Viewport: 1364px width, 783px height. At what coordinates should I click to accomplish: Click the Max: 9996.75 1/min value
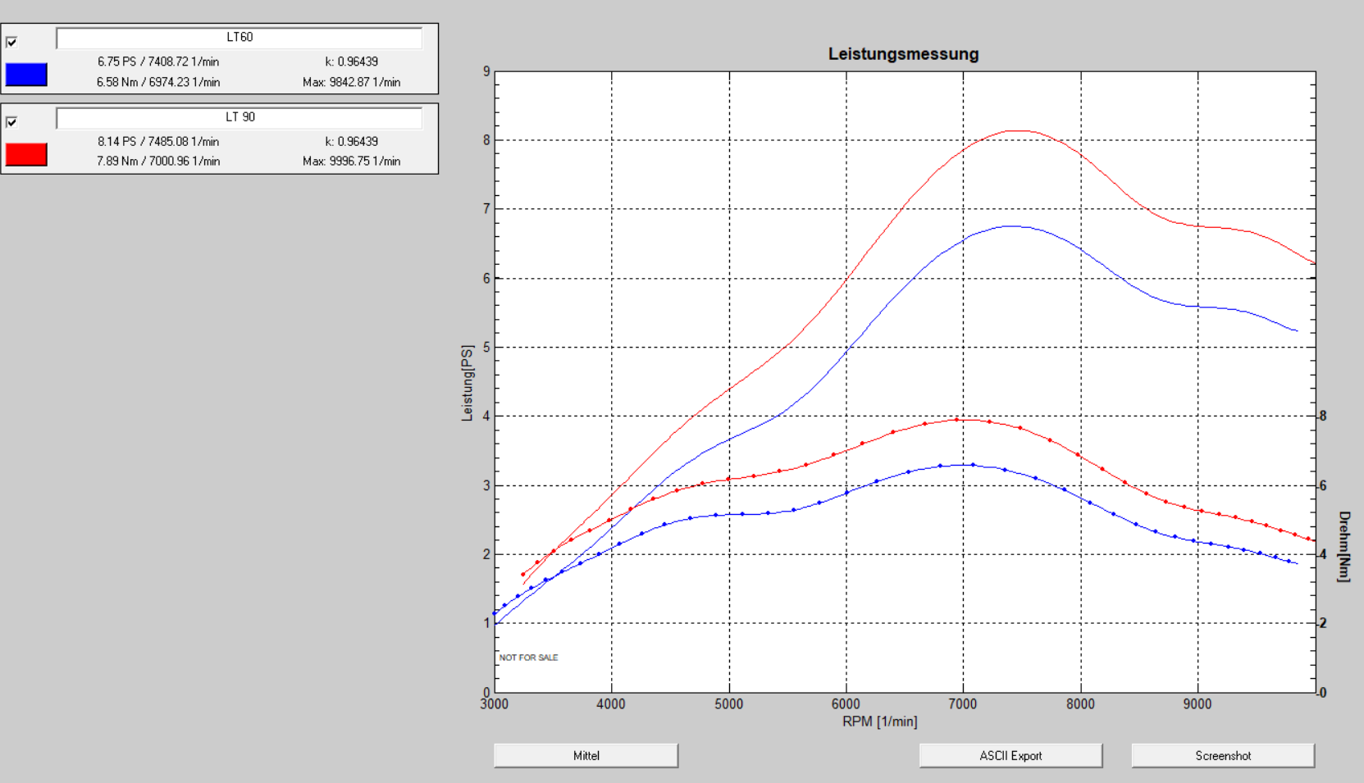coord(351,162)
